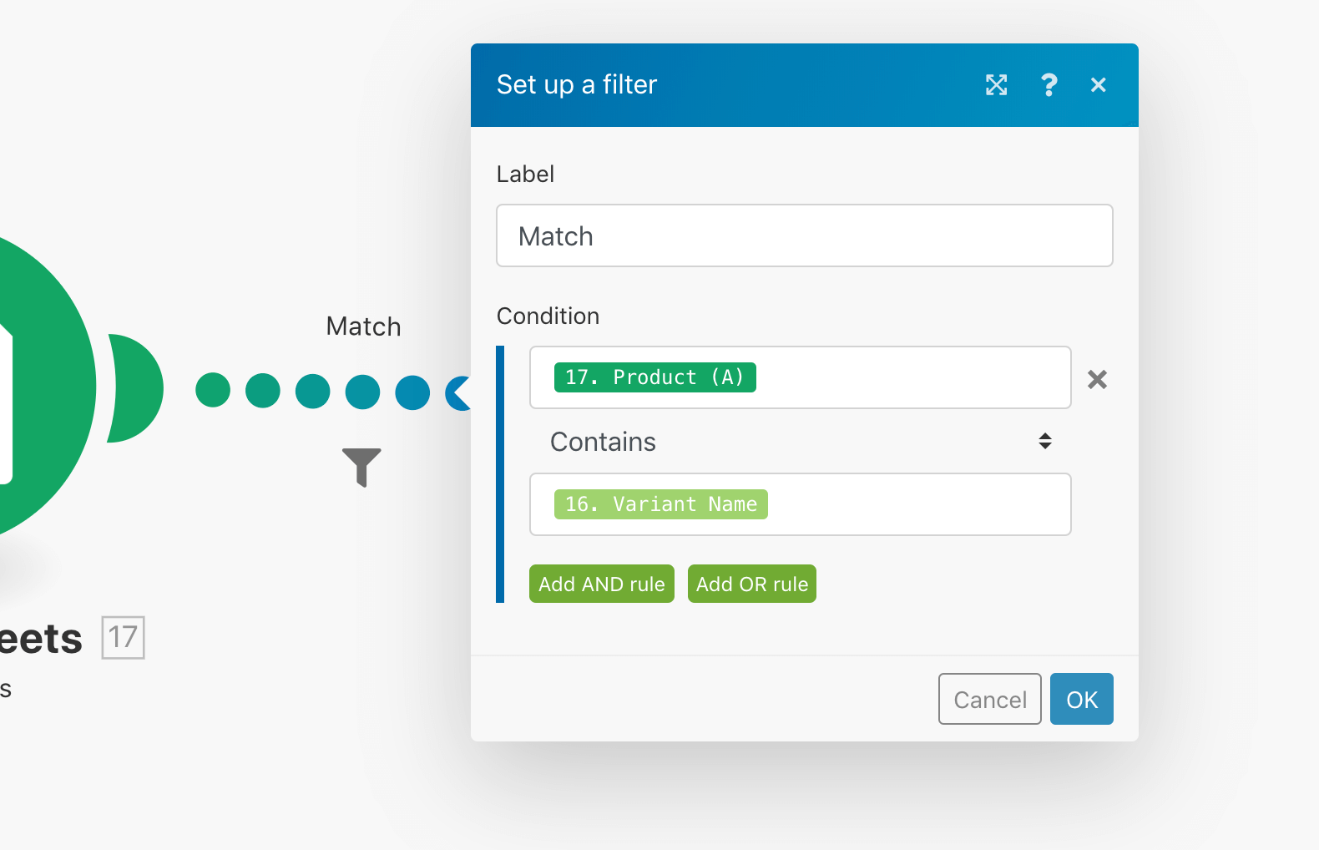The height and width of the screenshot is (850, 1319).
Task: Confirm the filter with OK
Action: click(1081, 700)
